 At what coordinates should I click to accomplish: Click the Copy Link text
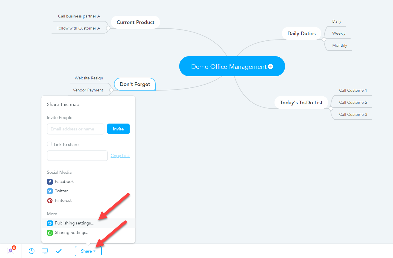click(x=120, y=155)
